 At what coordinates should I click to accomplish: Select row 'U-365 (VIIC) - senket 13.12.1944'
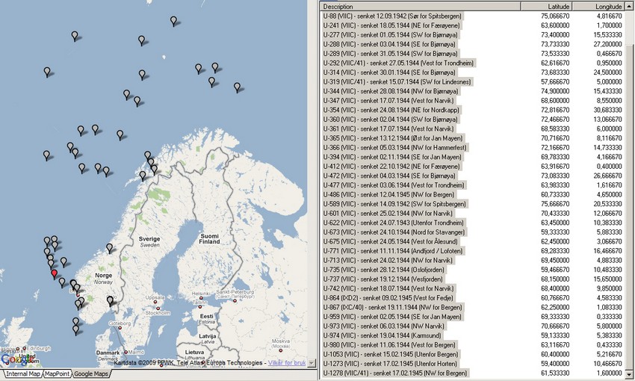pos(473,138)
